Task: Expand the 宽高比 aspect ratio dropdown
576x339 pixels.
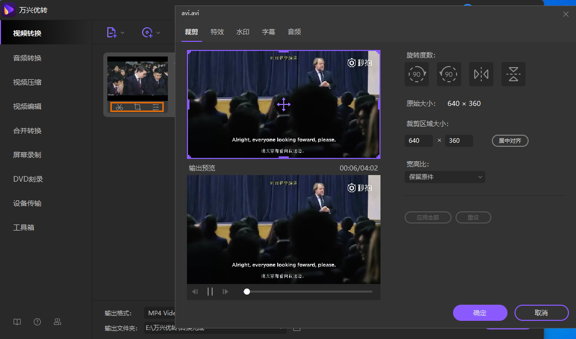Action: (x=444, y=177)
